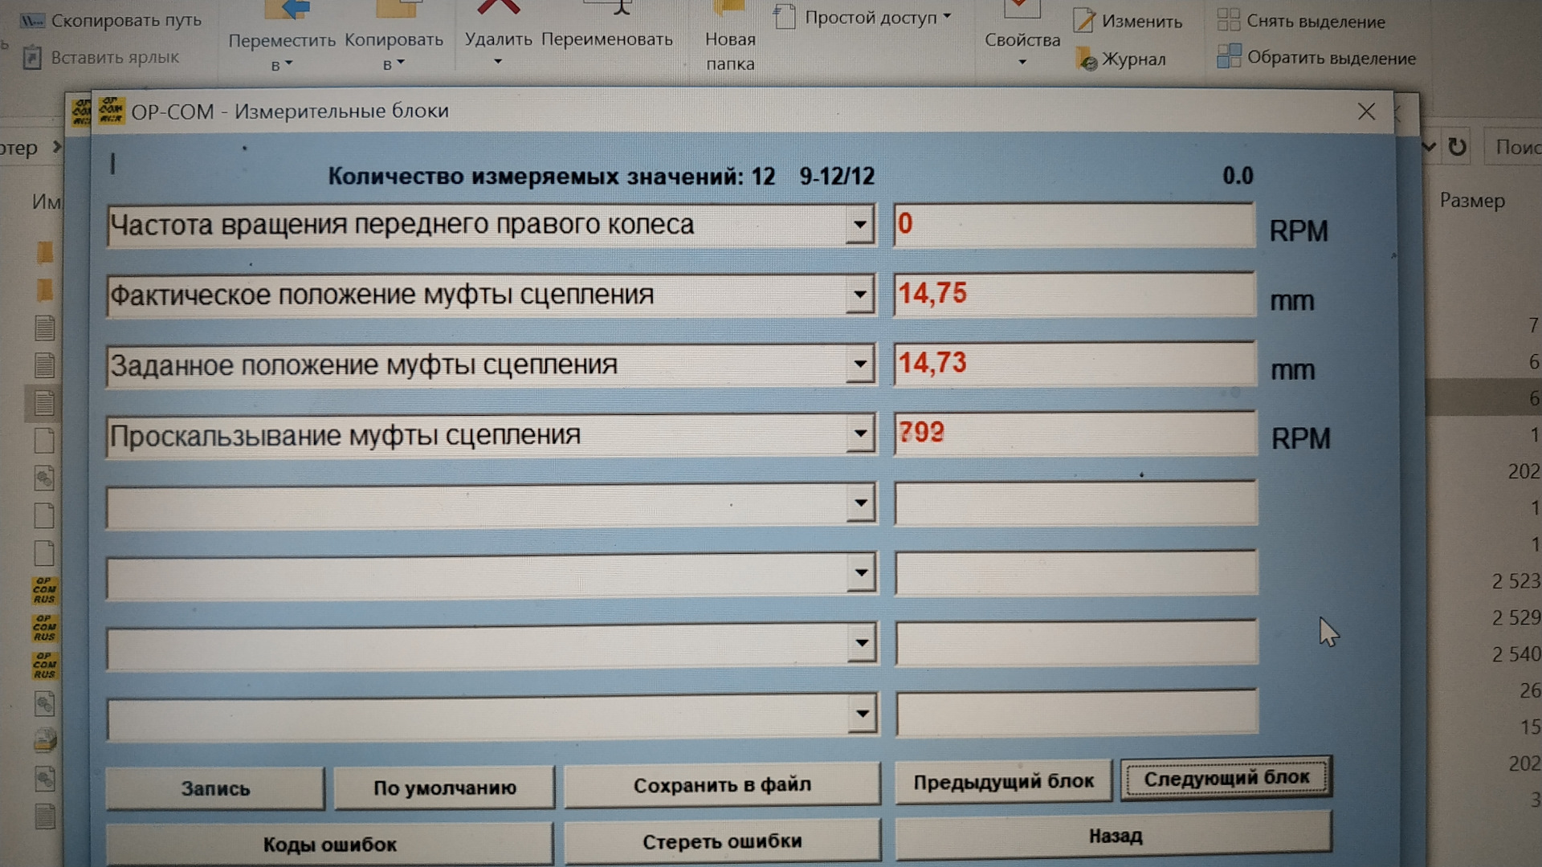
Task: Click 'Журнал' in Explorer ribbon
Action: [x=1121, y=59]
